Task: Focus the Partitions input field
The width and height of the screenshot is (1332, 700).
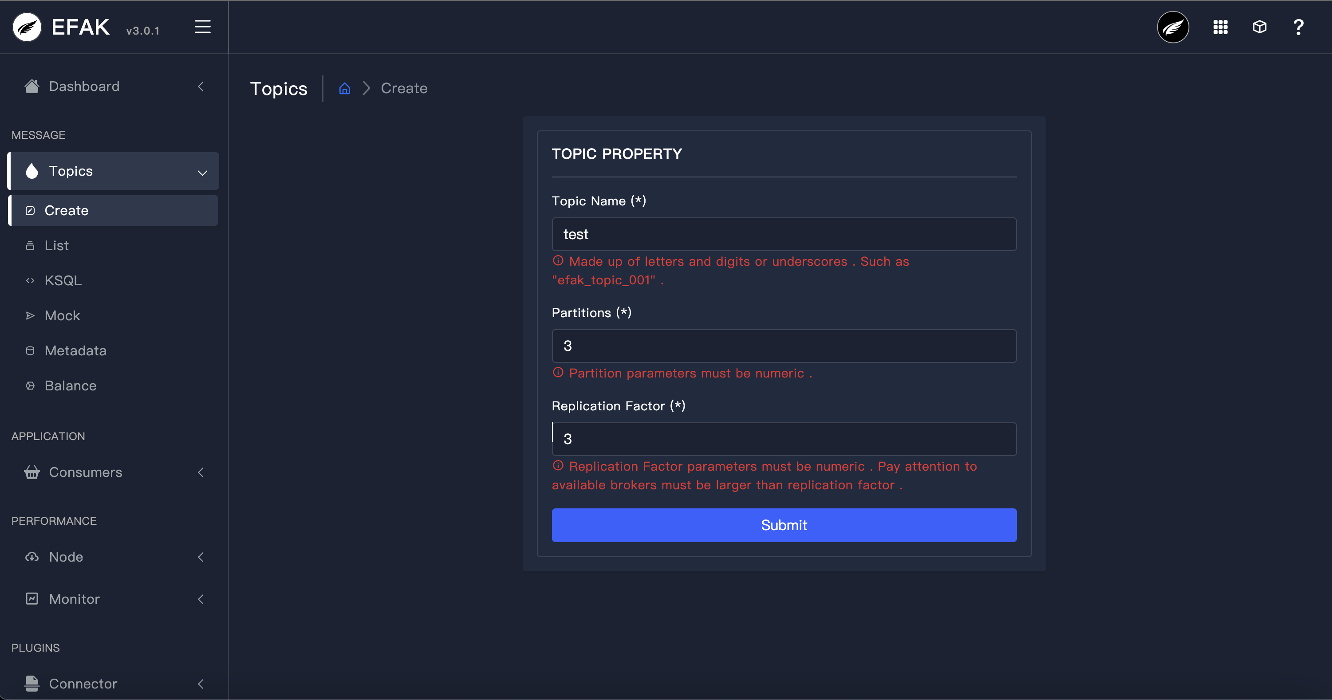Action: [784, 346]
